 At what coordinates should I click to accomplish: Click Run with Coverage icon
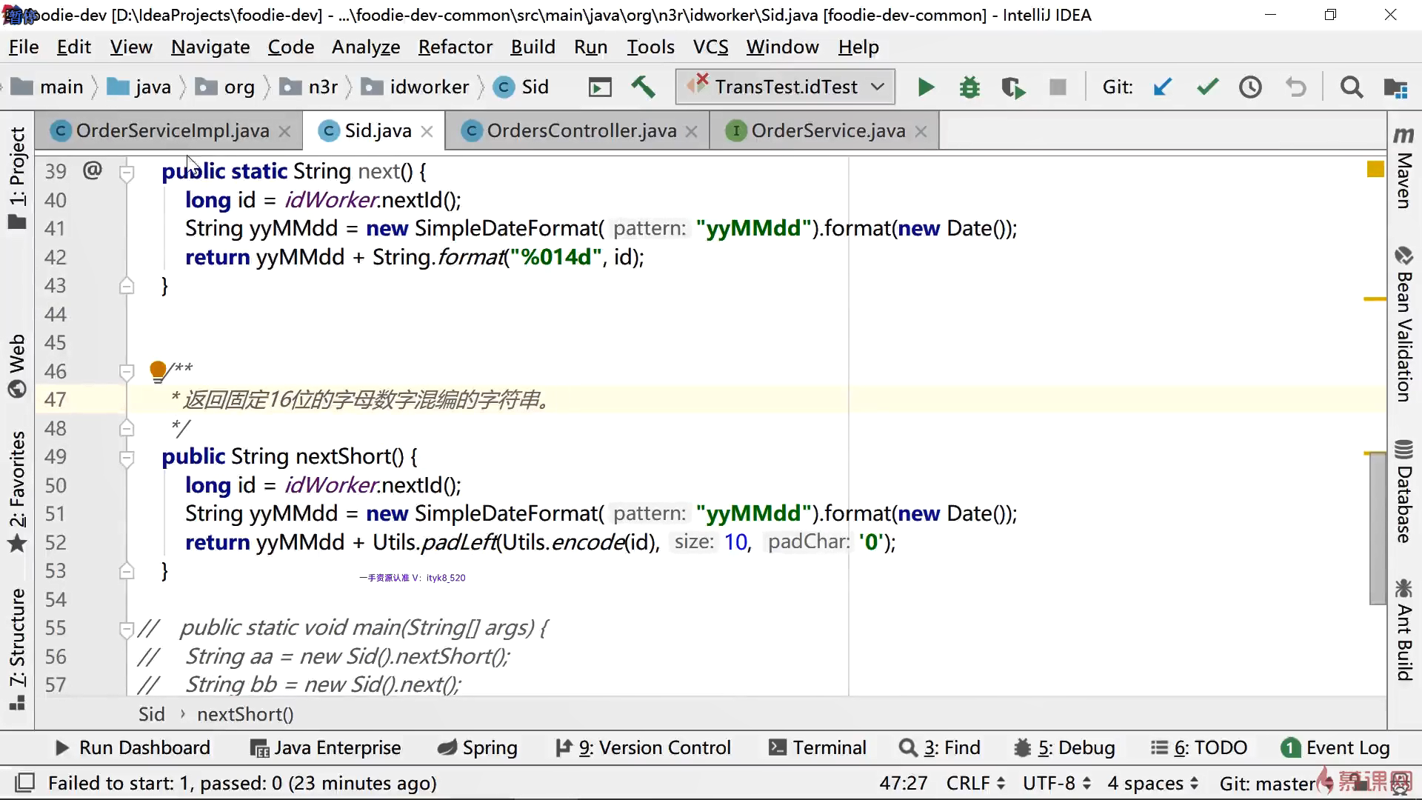(x=1012, y=87)
